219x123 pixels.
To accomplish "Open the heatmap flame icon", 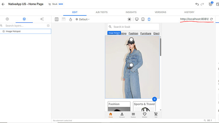I will point(70,19).
